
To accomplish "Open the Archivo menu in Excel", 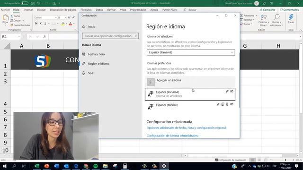I will (5, 9).
